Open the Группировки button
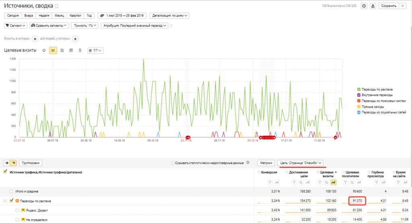Image resolution: width=412 pixels, height=223 pixels. coord(31,163)
